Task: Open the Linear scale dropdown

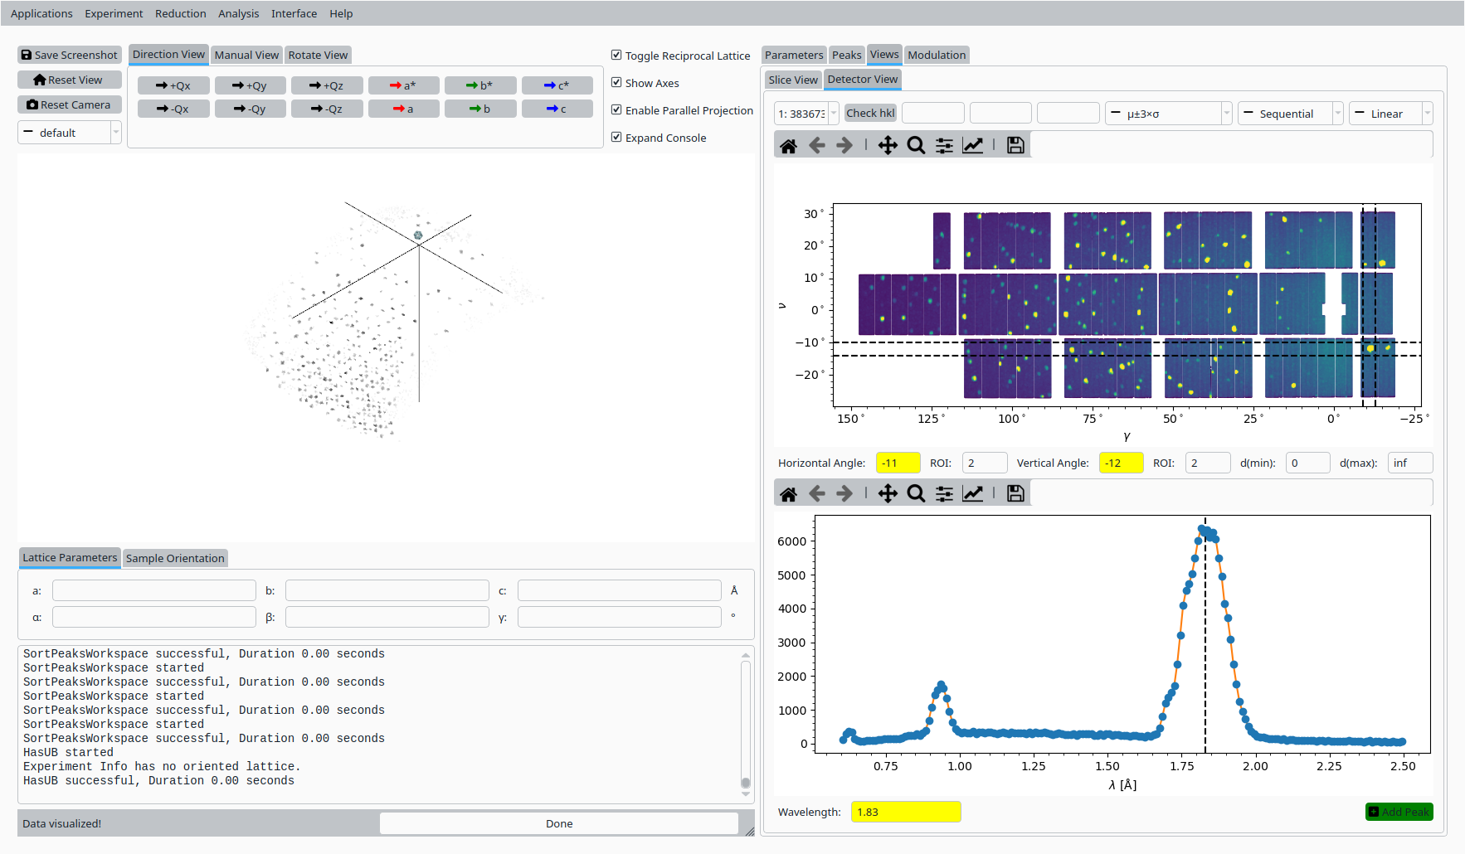Action: tap(1390, 114)
